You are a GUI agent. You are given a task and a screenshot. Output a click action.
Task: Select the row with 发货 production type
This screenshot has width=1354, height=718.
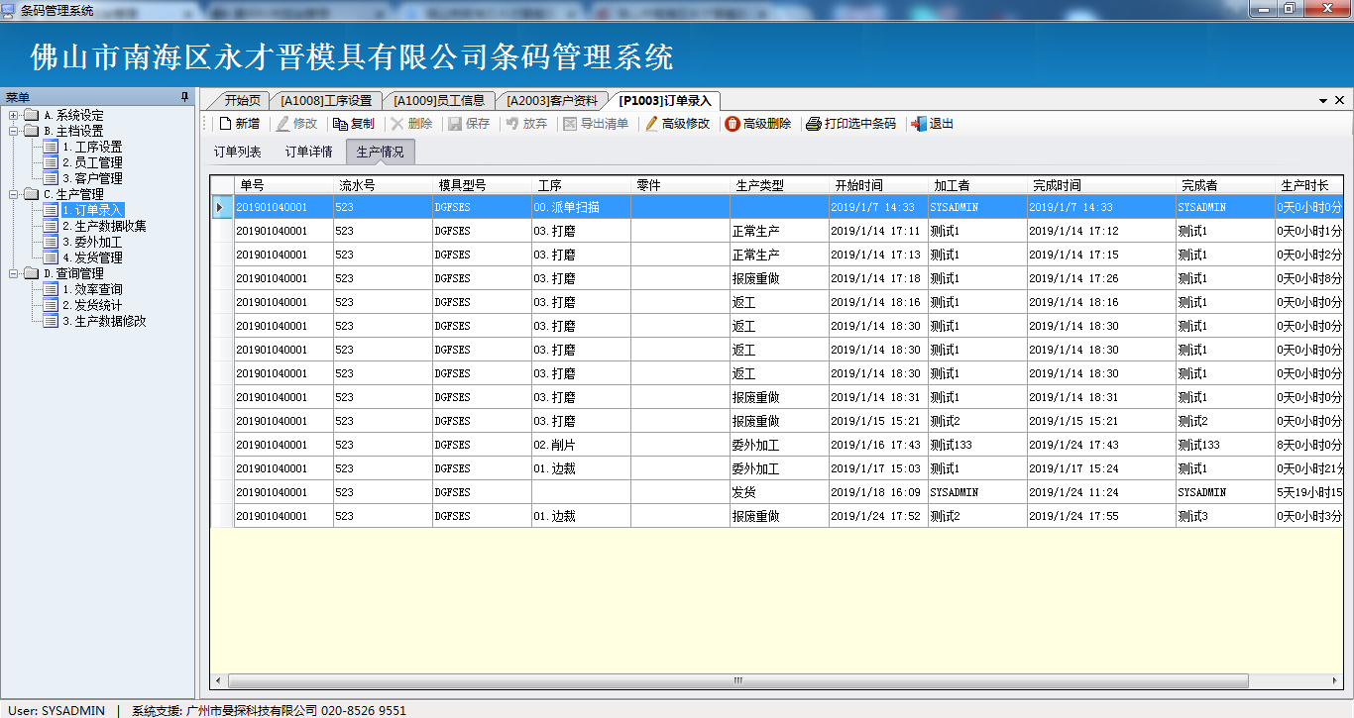(x=776, y=492)
